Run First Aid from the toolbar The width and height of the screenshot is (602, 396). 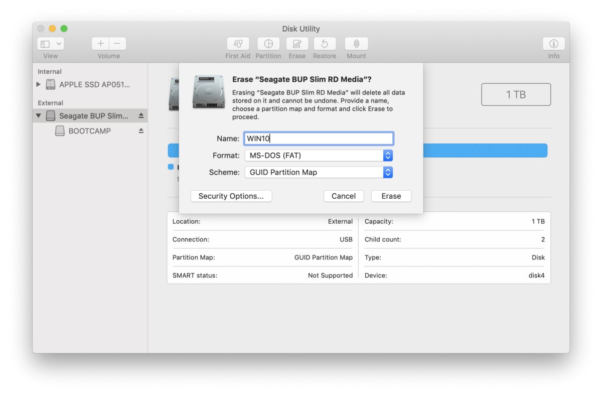pos(238,44)
